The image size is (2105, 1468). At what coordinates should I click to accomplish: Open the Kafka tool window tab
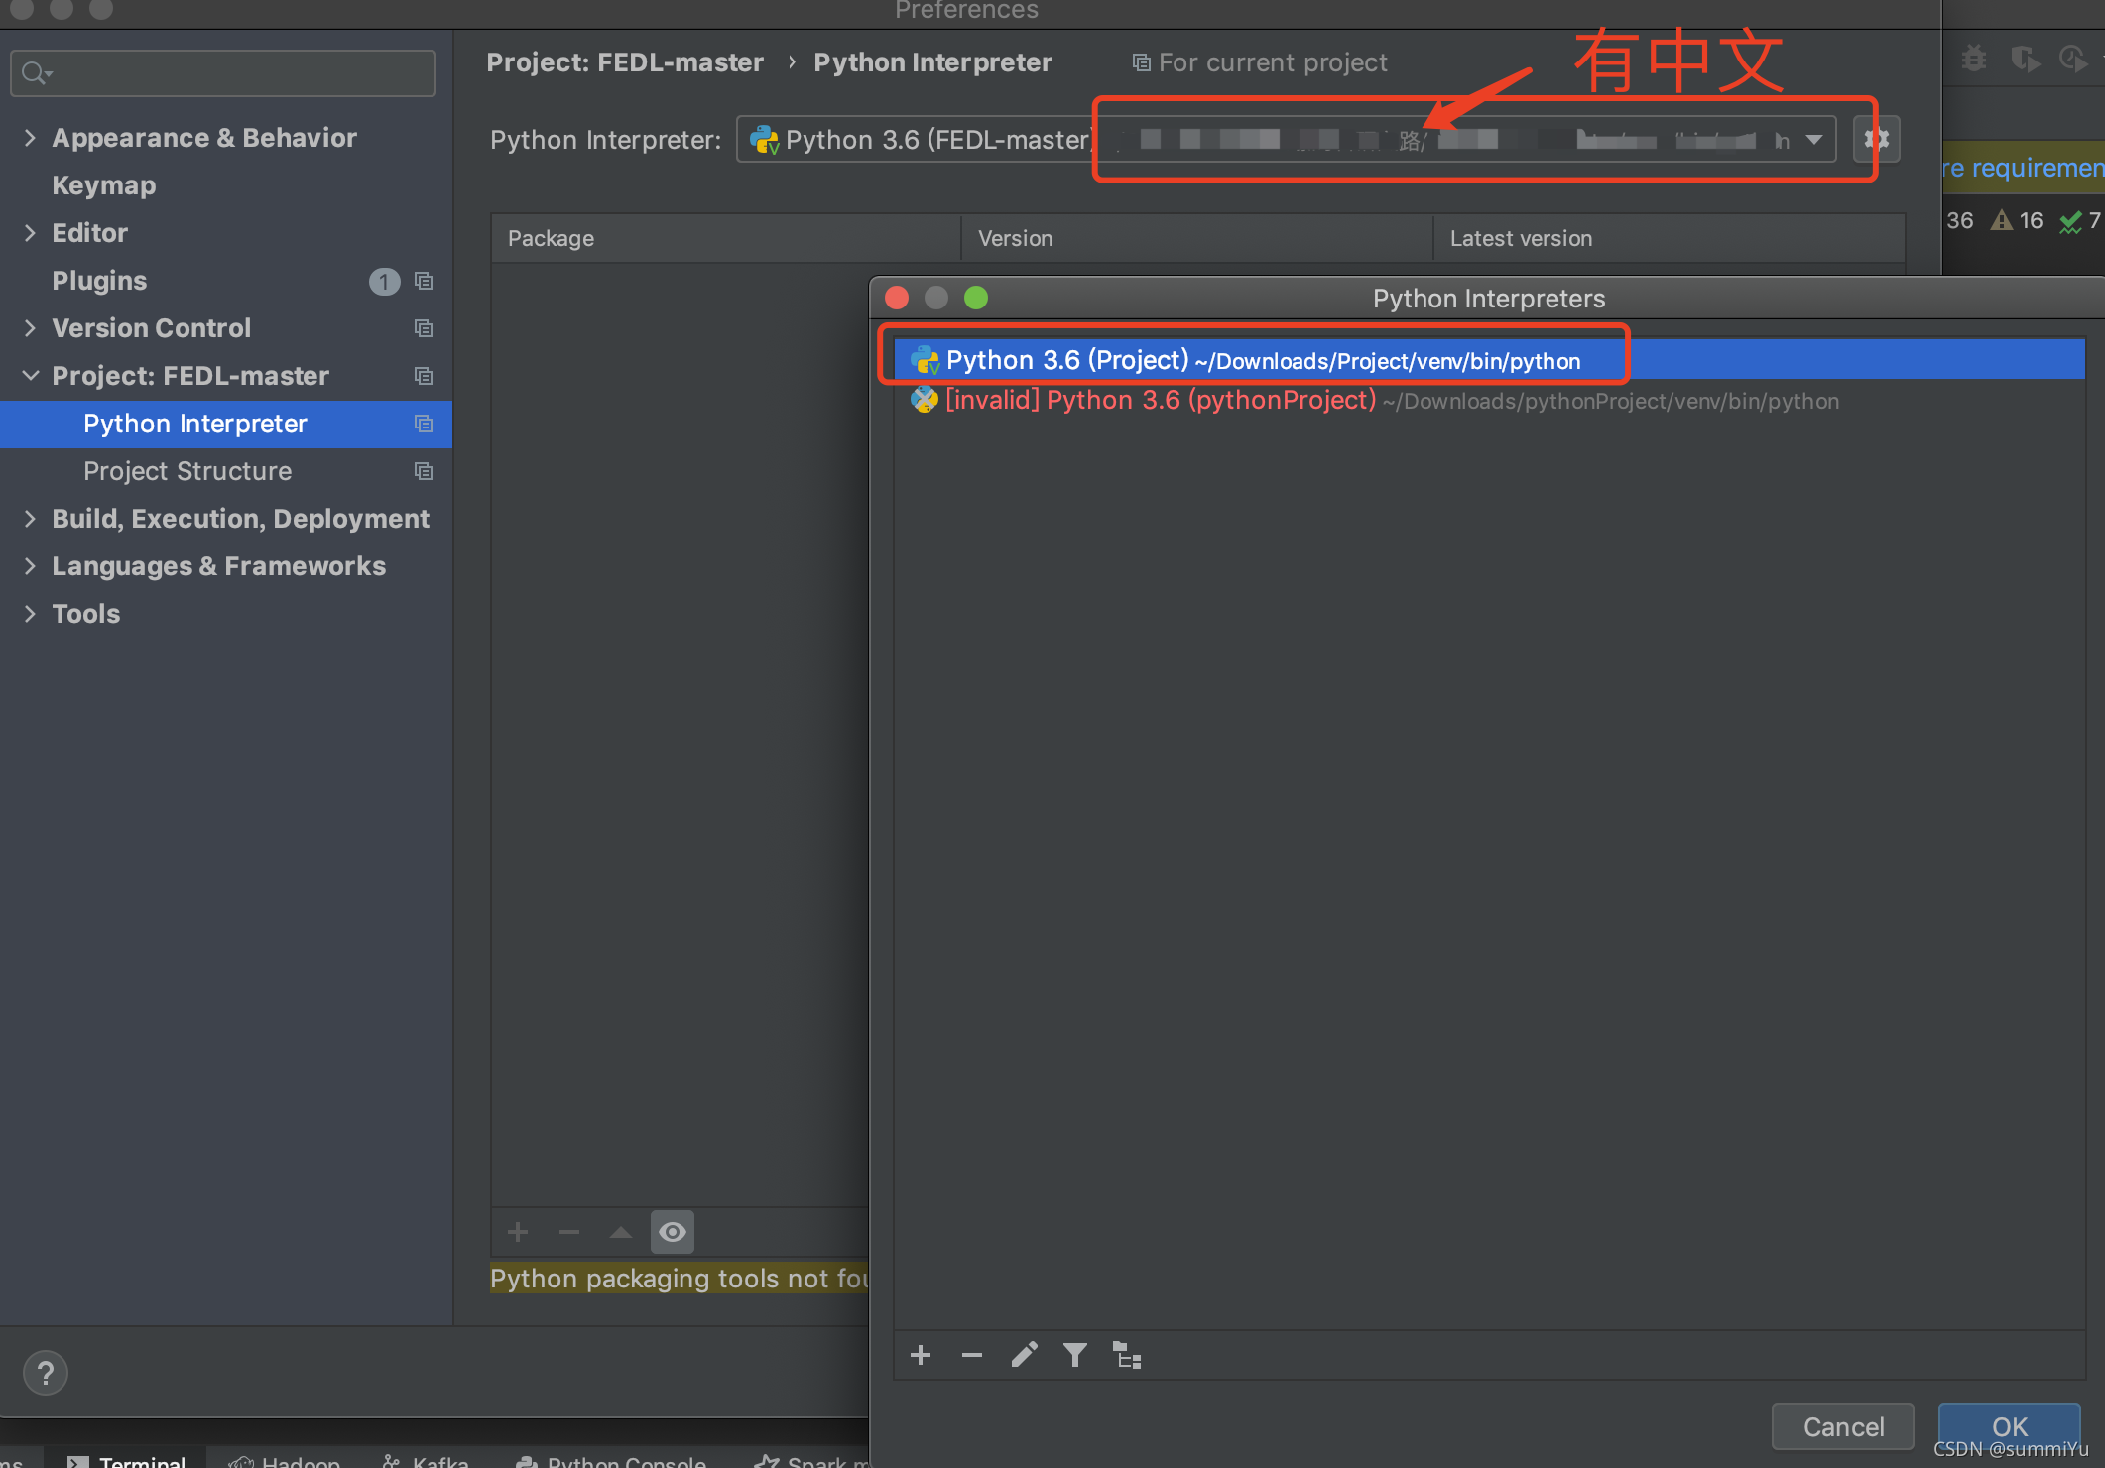(427, 1459)
